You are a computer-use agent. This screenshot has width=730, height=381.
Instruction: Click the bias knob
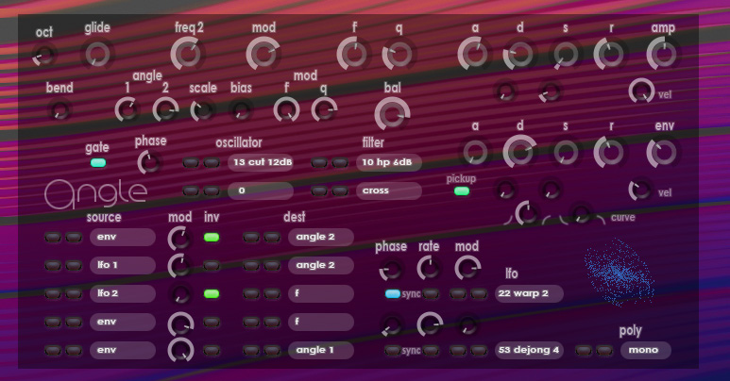click(241, 110)
